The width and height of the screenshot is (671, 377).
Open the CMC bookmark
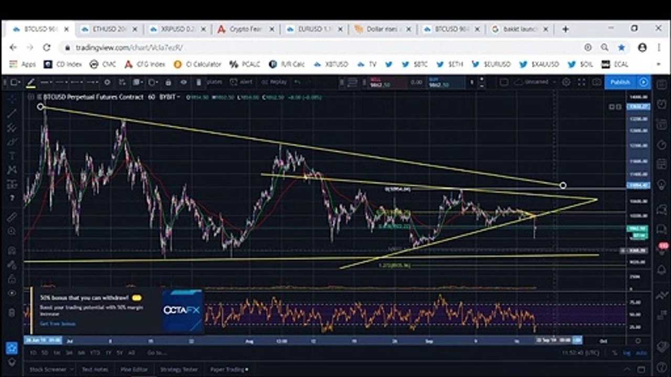pos(103,64)
